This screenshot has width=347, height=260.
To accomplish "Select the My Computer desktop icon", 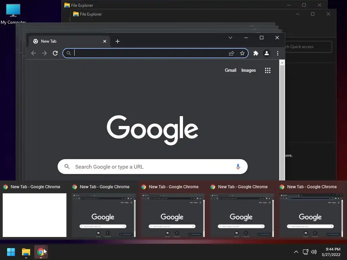I will point(13,14).
